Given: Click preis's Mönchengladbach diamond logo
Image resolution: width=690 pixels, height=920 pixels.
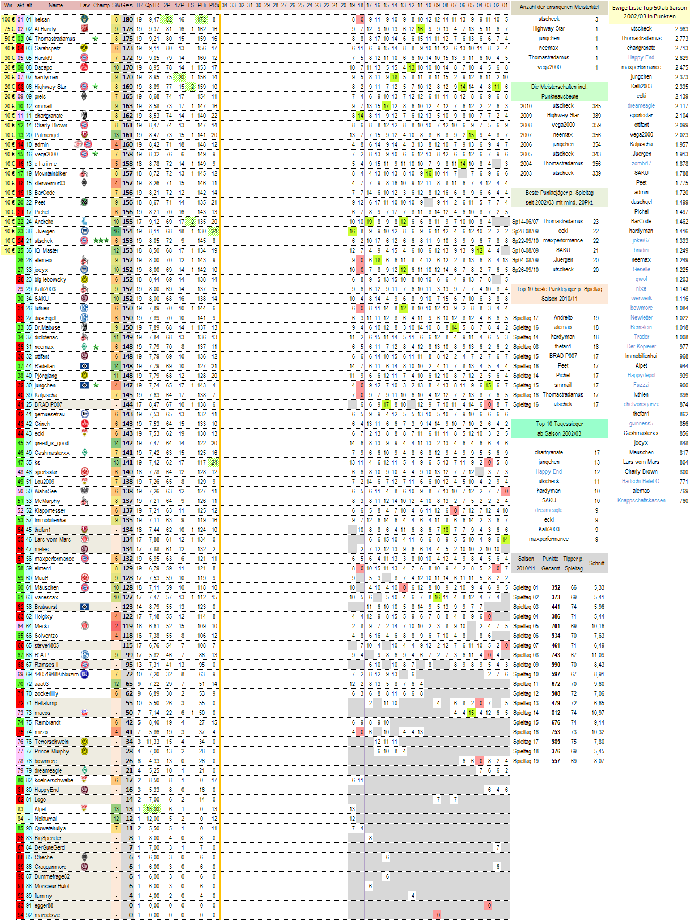Looking at the screenshot, I should pyautogui.click(x=84, y=96).
